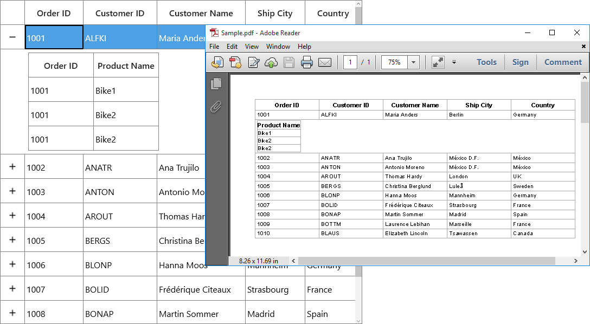Click the Adobe Reader horizontal scrollbar thumb
The width and height of the screenshot is (590, 324).
426,261
